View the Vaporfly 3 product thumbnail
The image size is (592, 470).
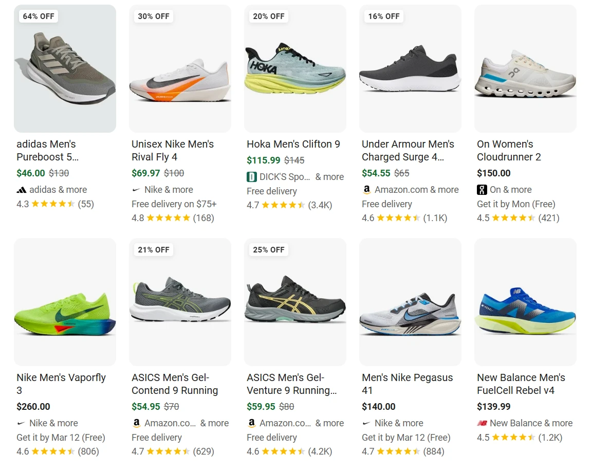point(65,302)
